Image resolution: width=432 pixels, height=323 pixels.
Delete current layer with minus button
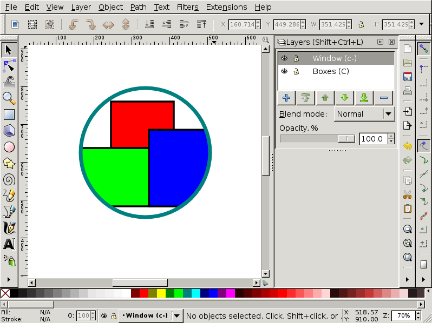384,98
